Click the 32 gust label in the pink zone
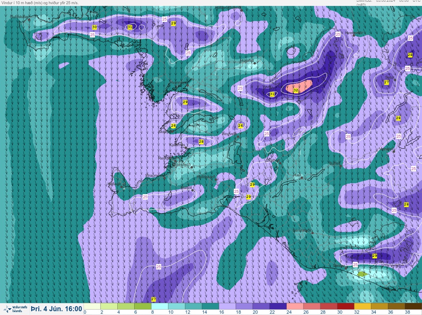Image resolution: width=422 pixels, height=315 pixels. [296, 90]
